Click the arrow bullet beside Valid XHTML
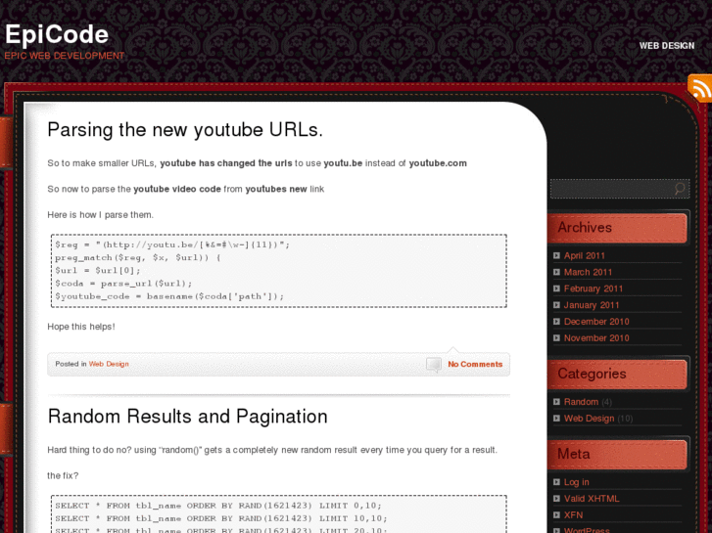This screenshot has width=712, height=533. (556, 499)
